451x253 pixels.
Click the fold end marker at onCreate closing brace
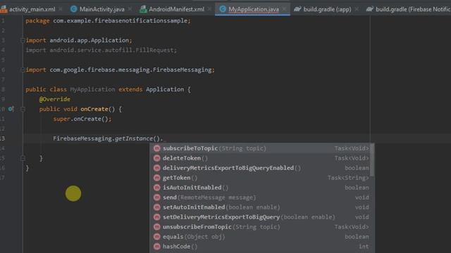[23, 158]
